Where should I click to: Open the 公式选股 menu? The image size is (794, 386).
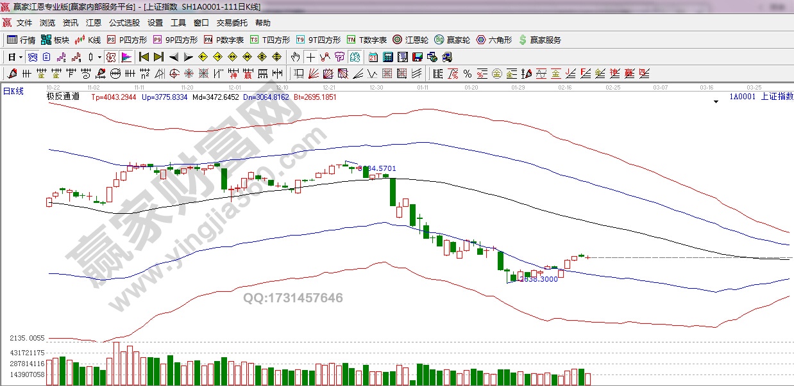pyautogui.click(x=124, y=22)
